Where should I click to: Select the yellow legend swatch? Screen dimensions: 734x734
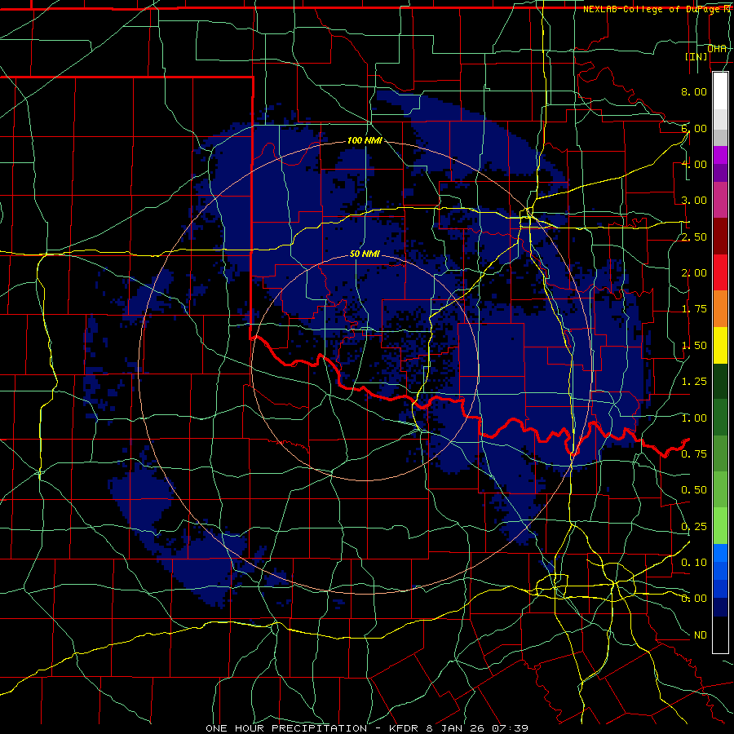720,345
